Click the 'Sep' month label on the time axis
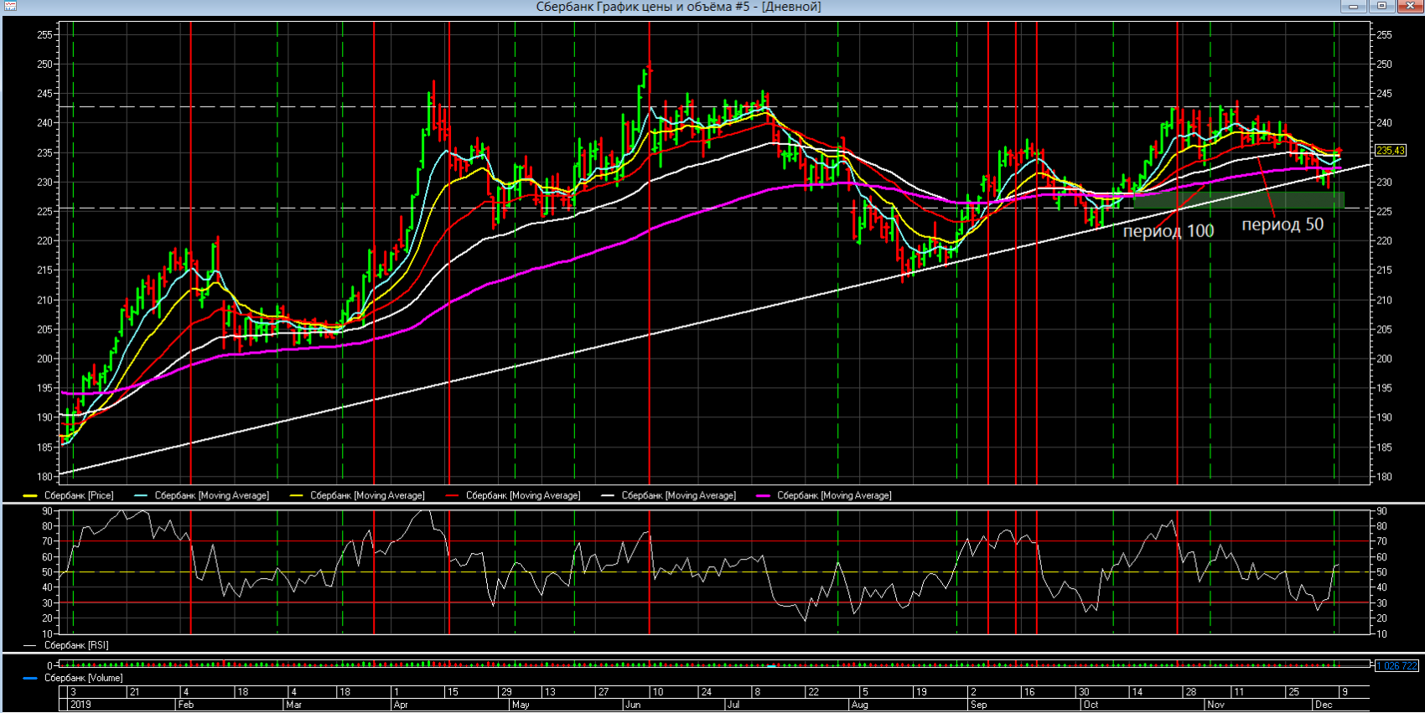The height and width of the screenshot is (713, 1425). point(979,705)
